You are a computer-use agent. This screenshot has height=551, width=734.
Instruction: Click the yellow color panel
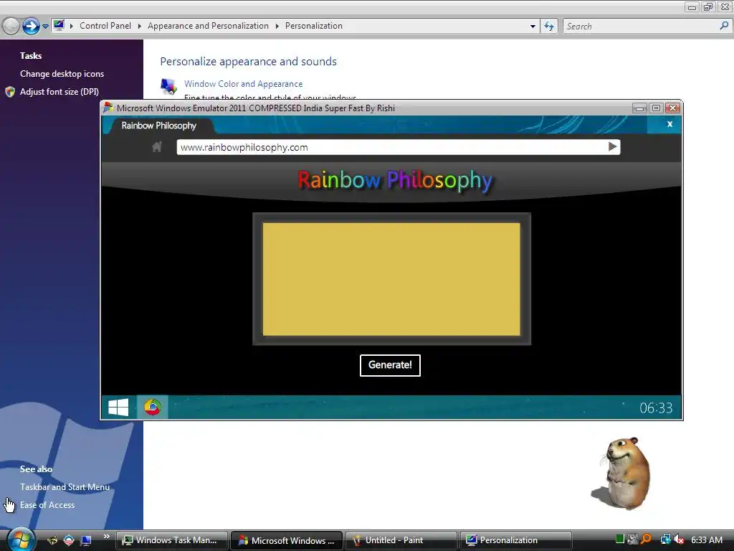[391, 279]
